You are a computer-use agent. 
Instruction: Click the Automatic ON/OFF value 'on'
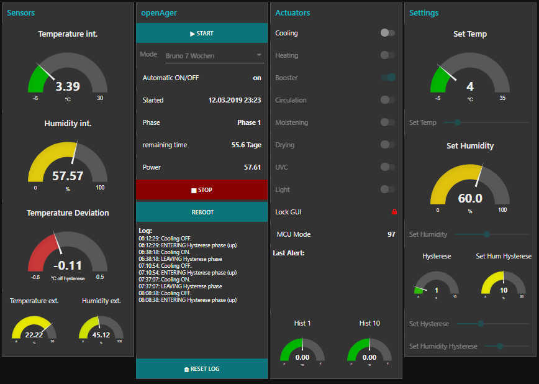257,78
